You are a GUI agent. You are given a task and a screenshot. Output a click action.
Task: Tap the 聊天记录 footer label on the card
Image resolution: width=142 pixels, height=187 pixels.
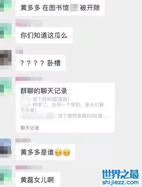click(30, 128)
